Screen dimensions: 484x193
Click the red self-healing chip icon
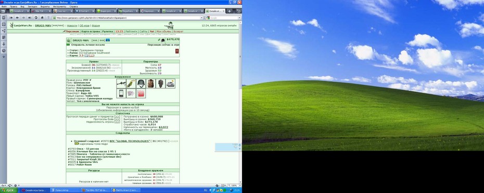click(141, 93)
